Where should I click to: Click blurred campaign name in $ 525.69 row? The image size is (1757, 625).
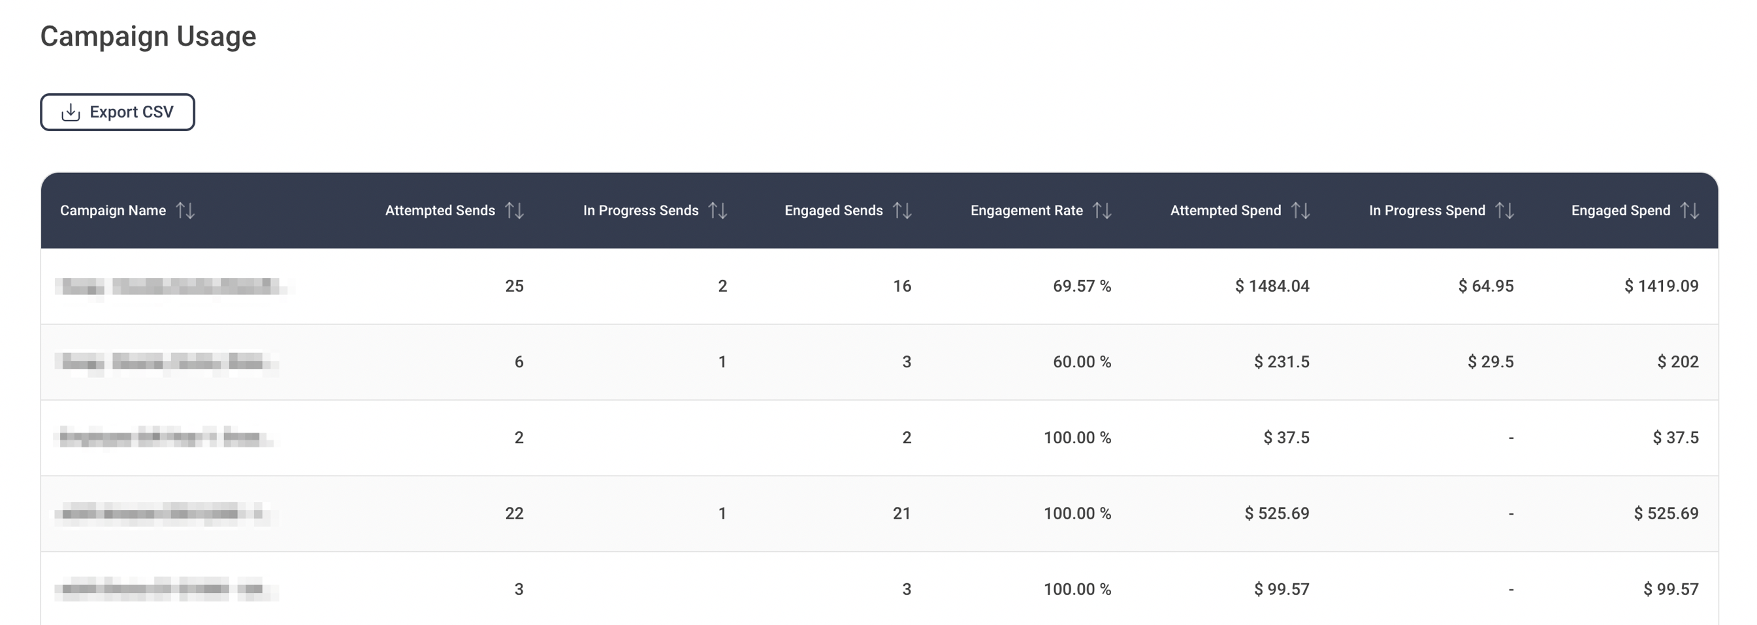[163, 513]
